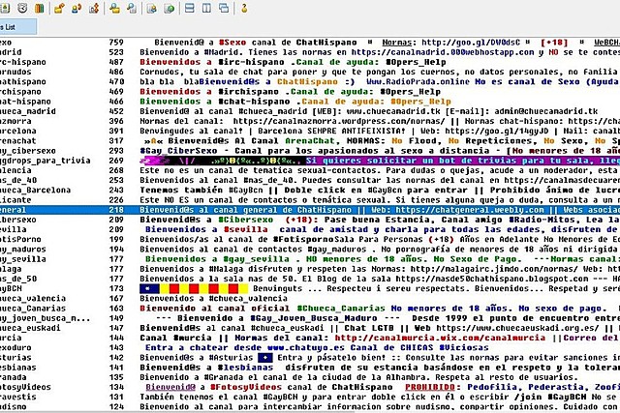Open the Notify List icon

(x=152, y=8)
